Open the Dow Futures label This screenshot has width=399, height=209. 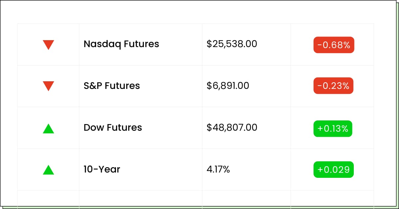[x=113, y=127]
